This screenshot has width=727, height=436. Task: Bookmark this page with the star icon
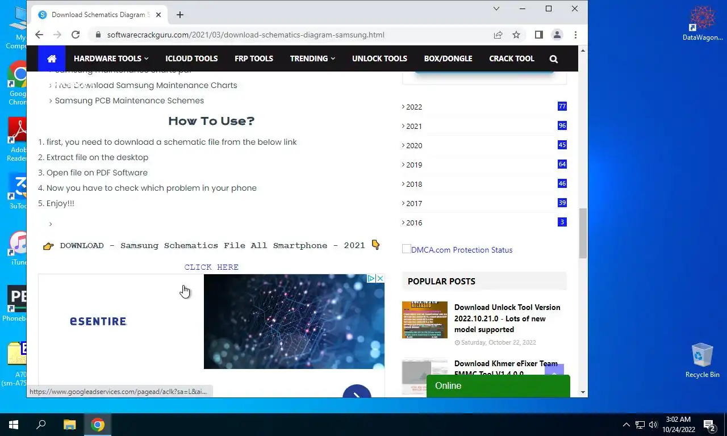516,35
